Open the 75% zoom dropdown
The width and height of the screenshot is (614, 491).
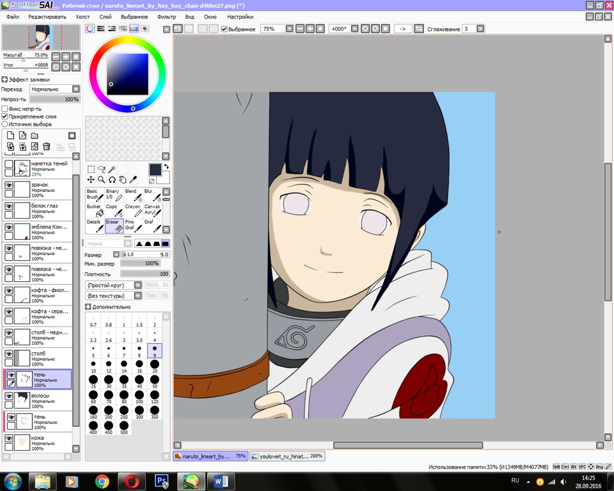tap(289, 29)
